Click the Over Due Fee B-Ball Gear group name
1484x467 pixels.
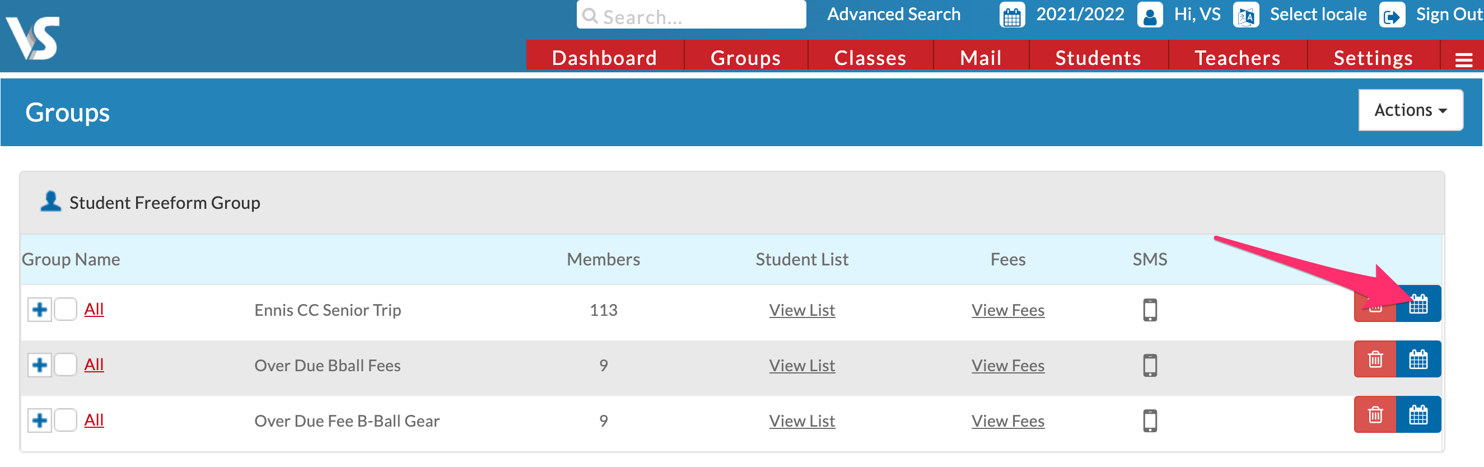pyautogui.click(x=347, y=421)
